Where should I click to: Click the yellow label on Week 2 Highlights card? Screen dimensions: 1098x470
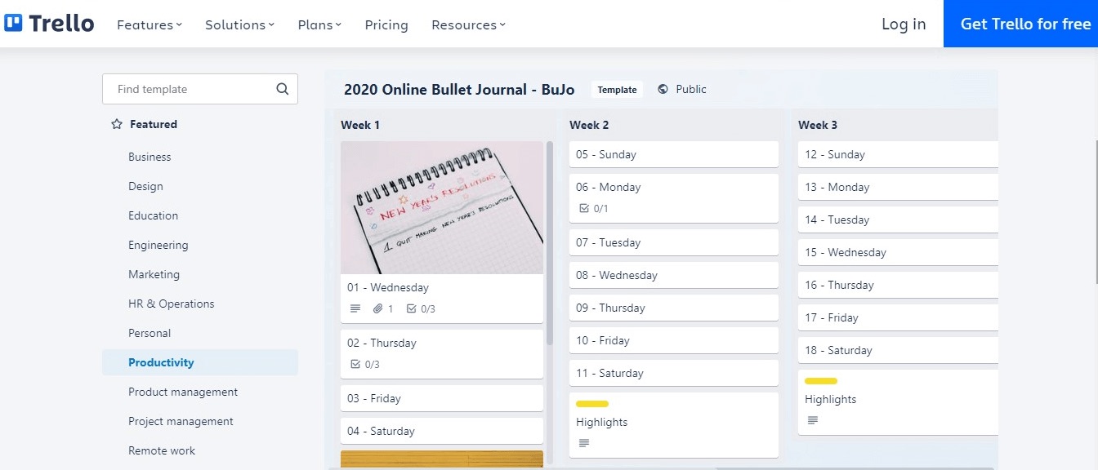click(592, 403)
